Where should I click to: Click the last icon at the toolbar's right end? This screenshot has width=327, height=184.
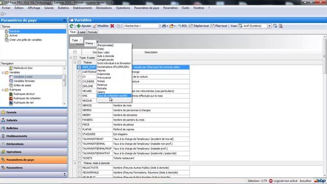281,26
